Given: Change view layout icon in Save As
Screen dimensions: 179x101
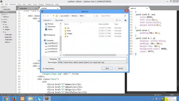Looking at the screenshot, I should point(117,20).
